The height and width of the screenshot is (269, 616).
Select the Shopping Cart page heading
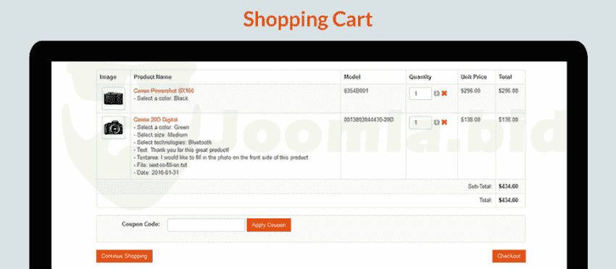pyautogui.click(x=307, y=20)
